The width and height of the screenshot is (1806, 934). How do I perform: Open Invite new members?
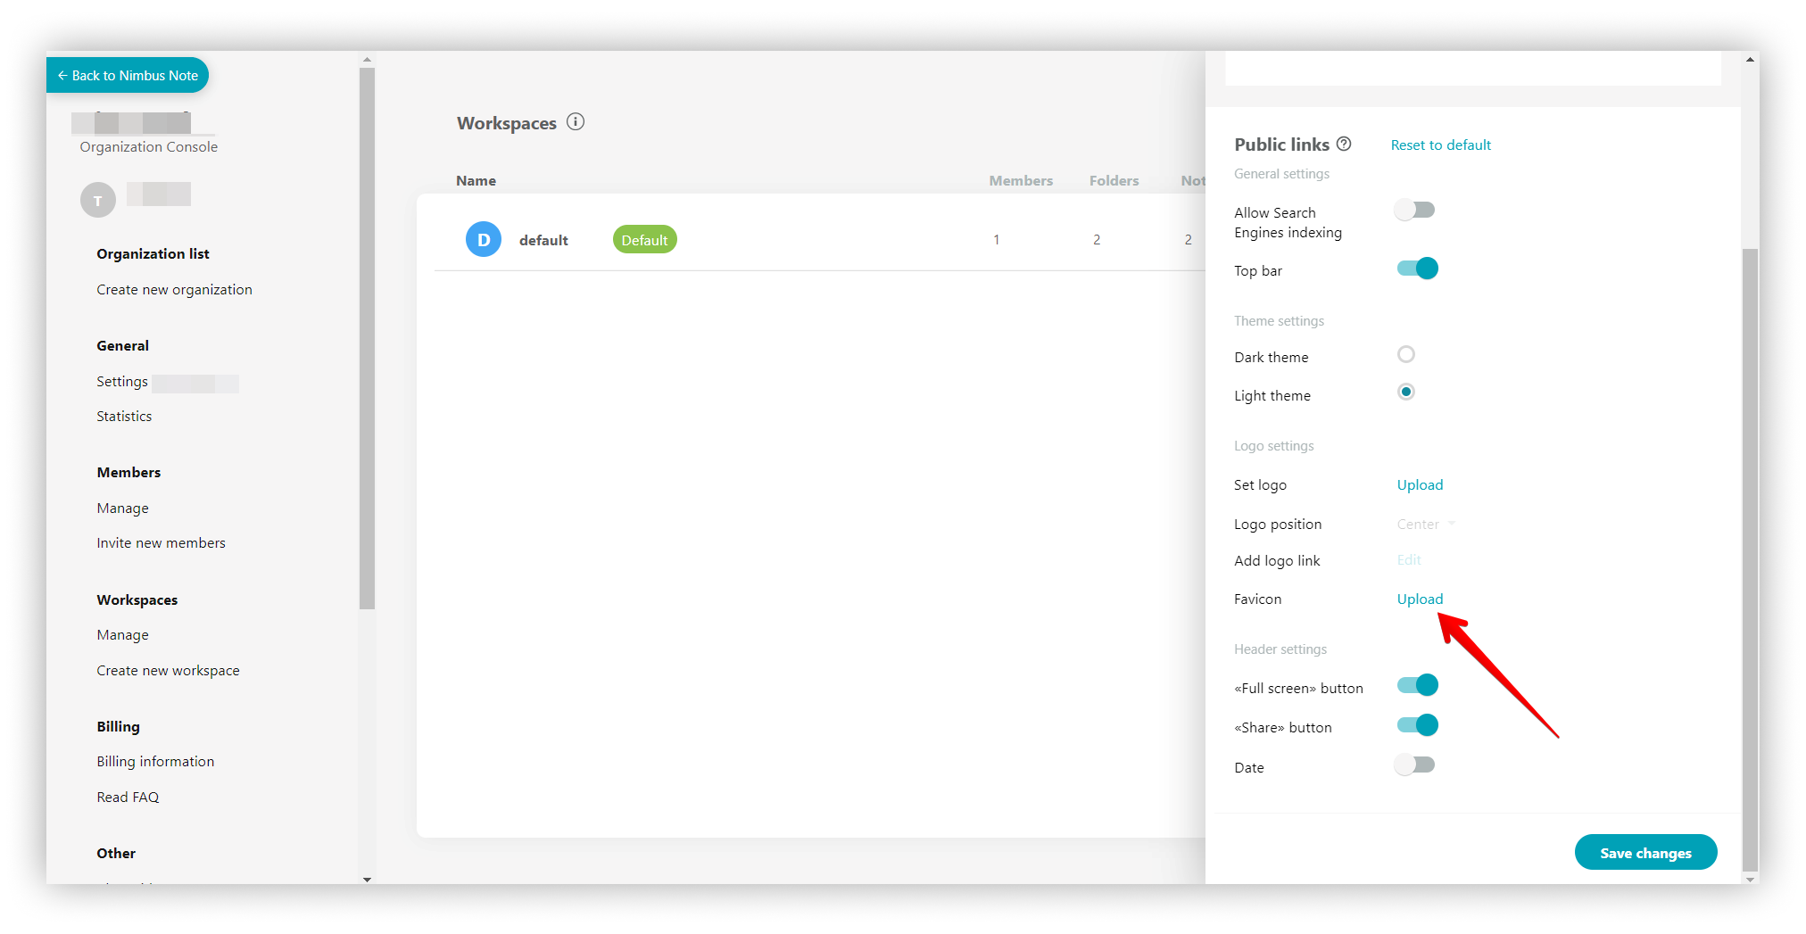click(x=161, y=542)
